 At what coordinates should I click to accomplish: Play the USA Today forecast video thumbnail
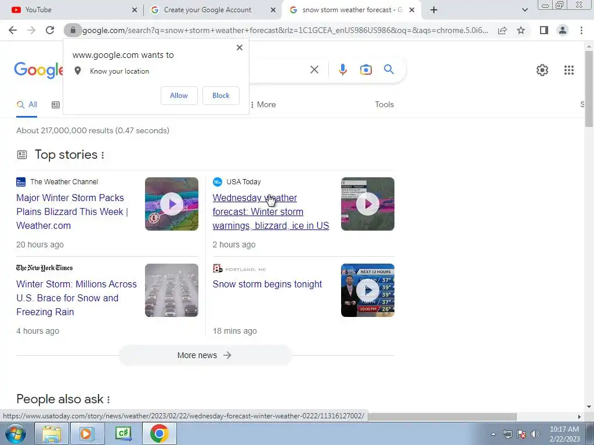367,204
